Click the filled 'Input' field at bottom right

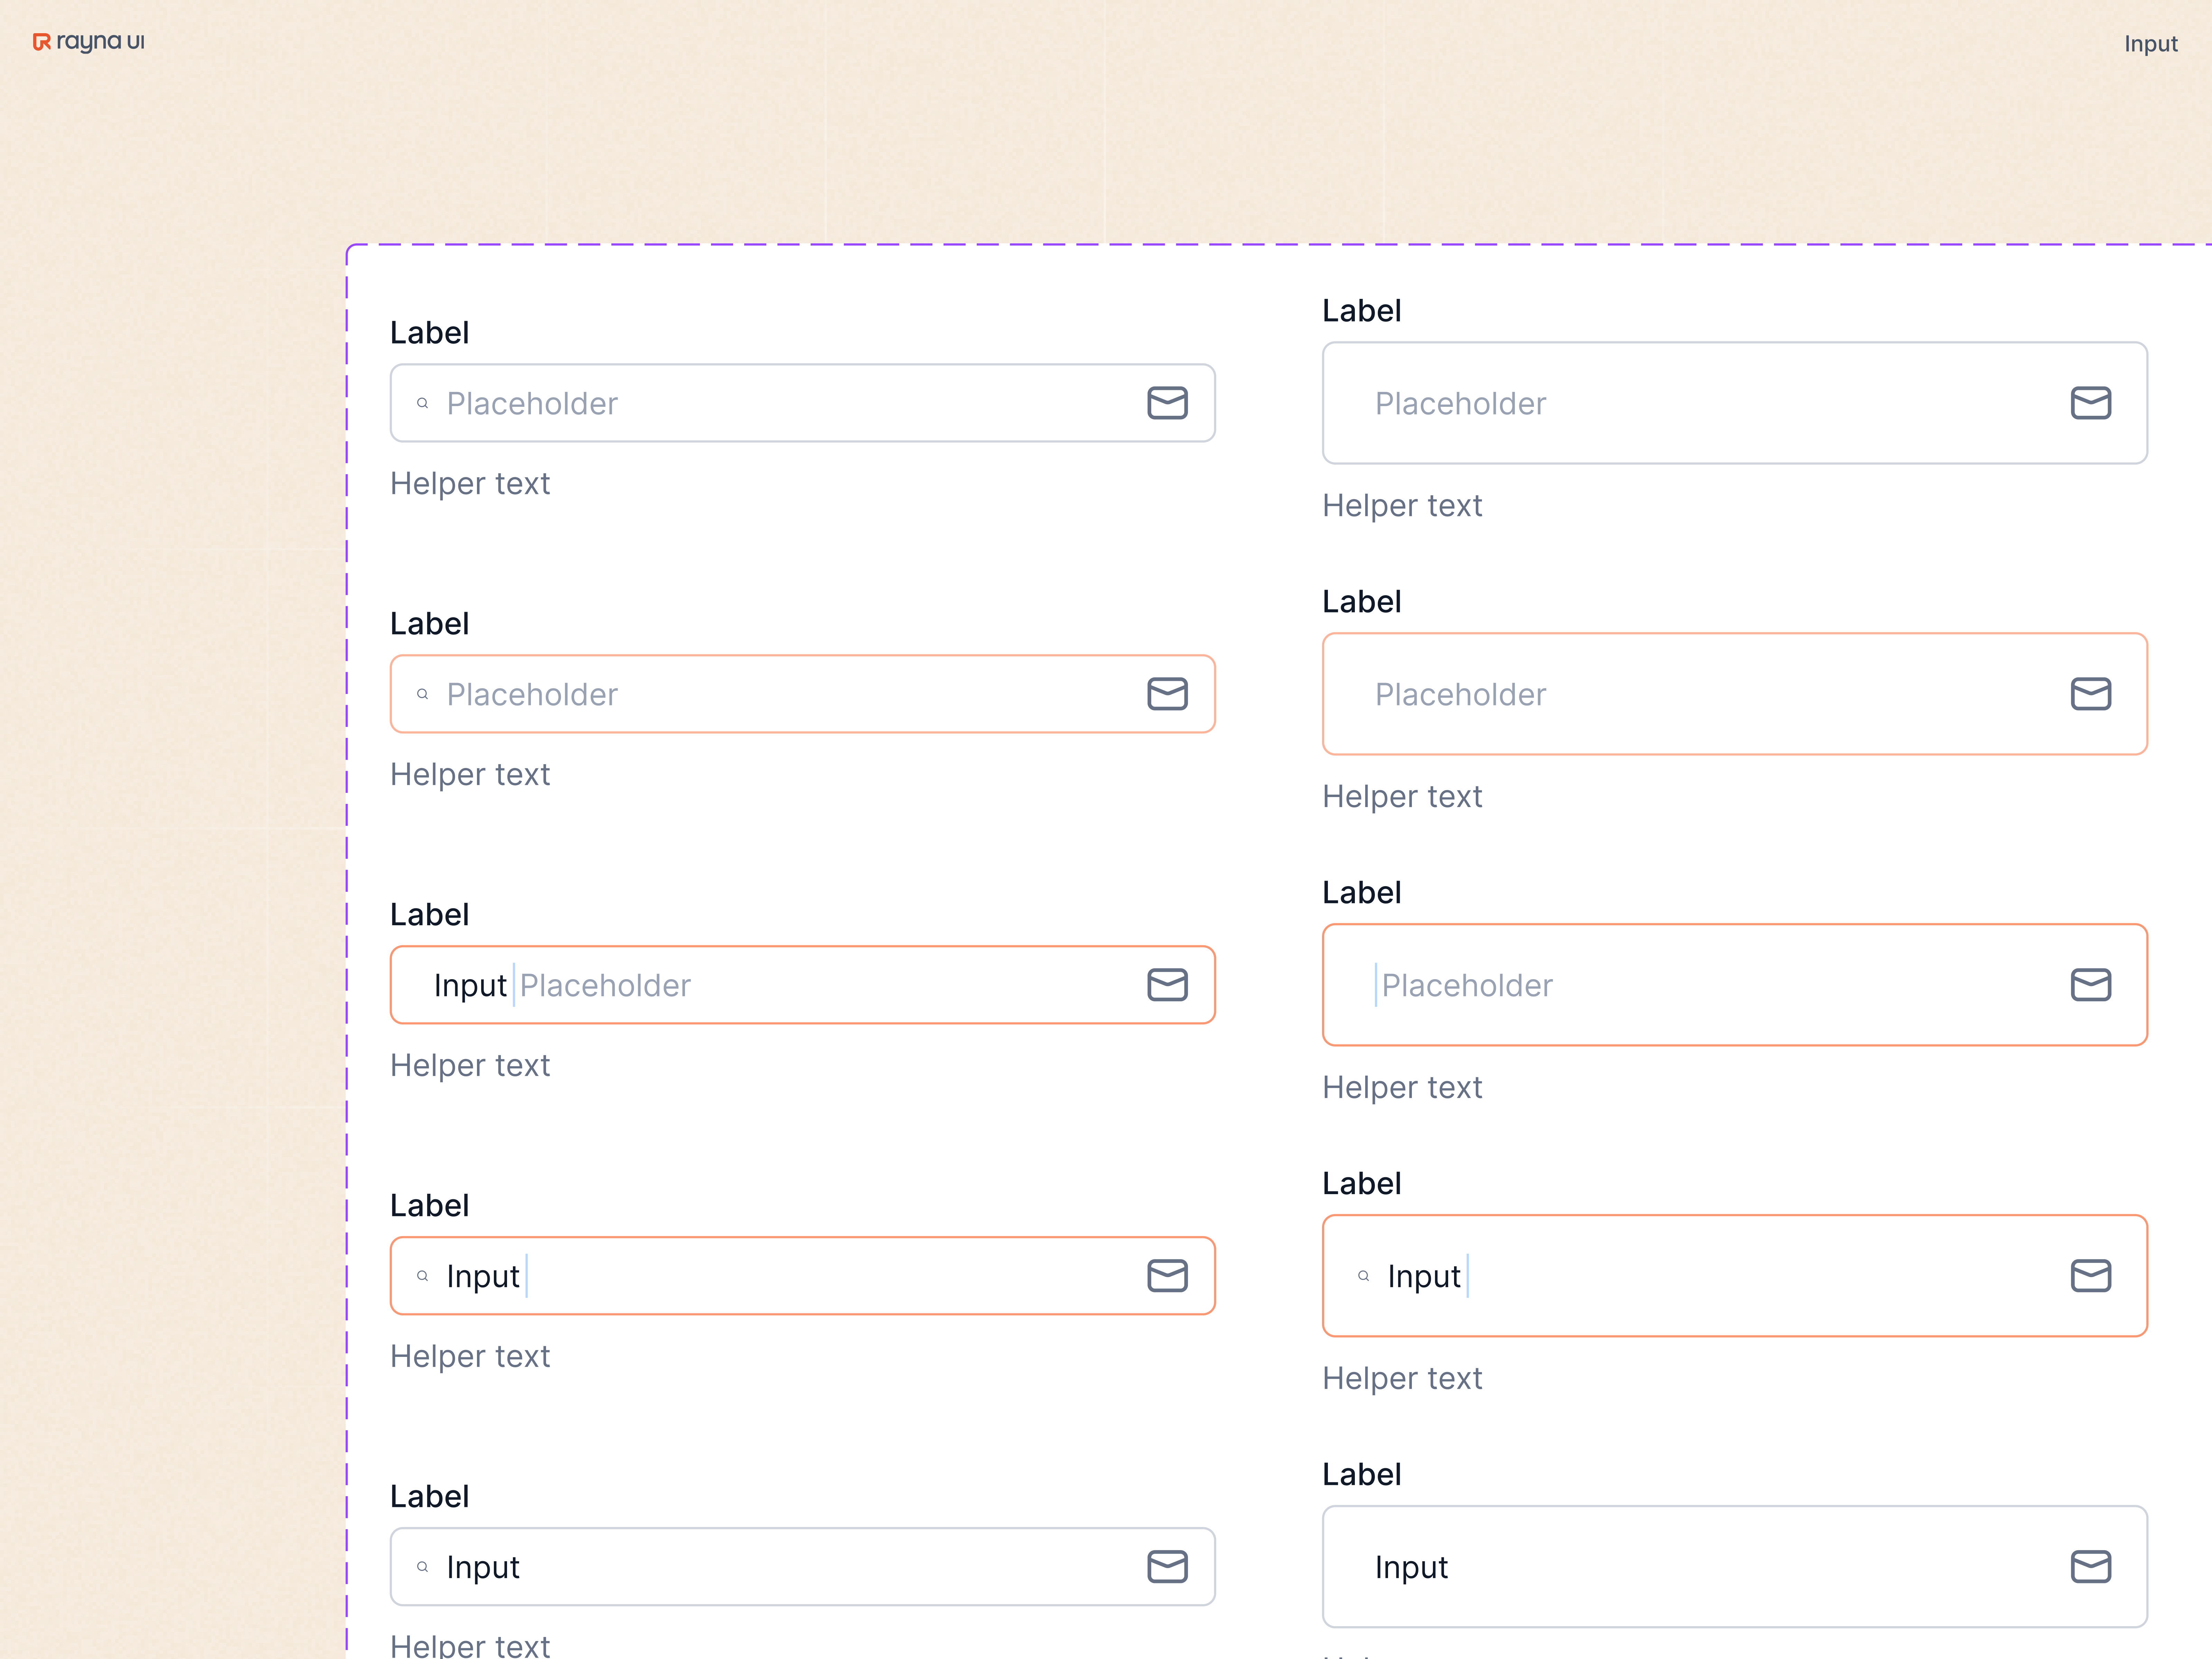click(1700, 1567)
